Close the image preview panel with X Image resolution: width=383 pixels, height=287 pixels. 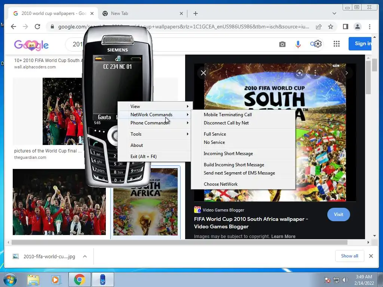tap(203, 73)
